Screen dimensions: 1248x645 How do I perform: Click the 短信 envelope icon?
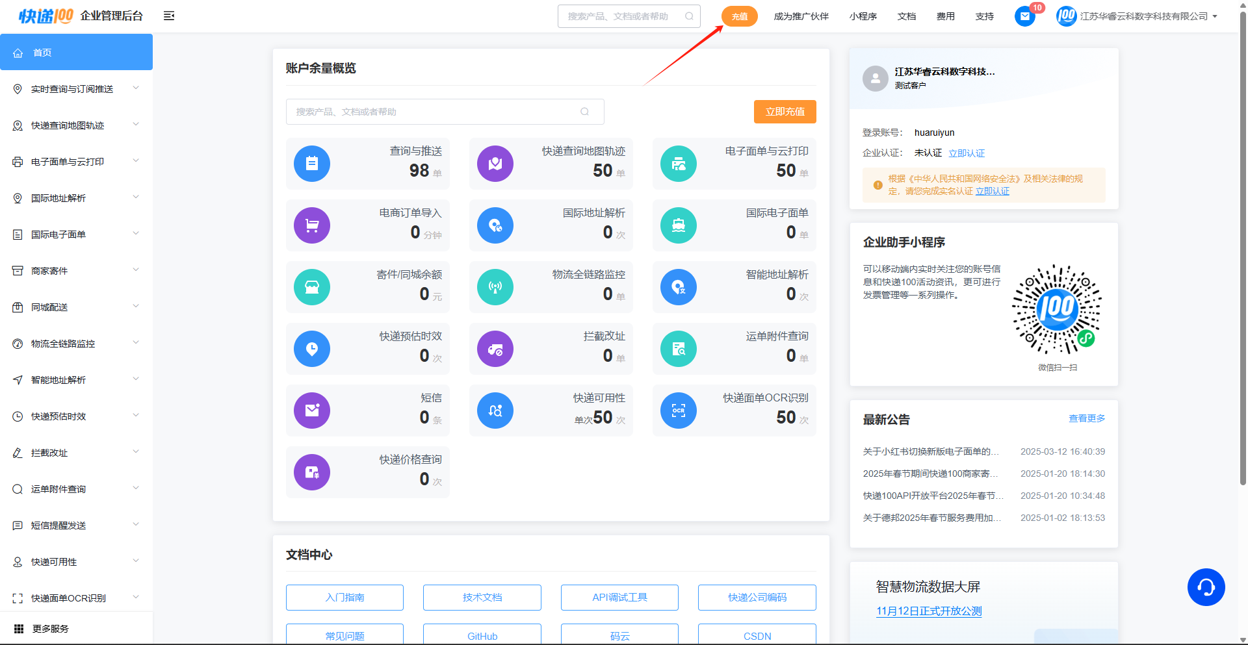(x=312, y=411)
